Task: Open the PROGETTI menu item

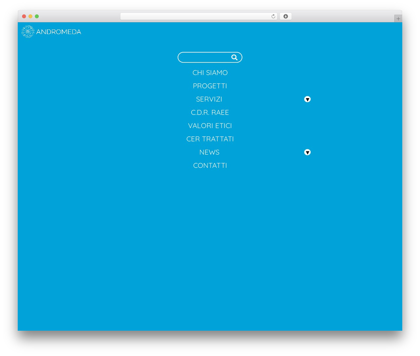Action: tap(210, 86)
